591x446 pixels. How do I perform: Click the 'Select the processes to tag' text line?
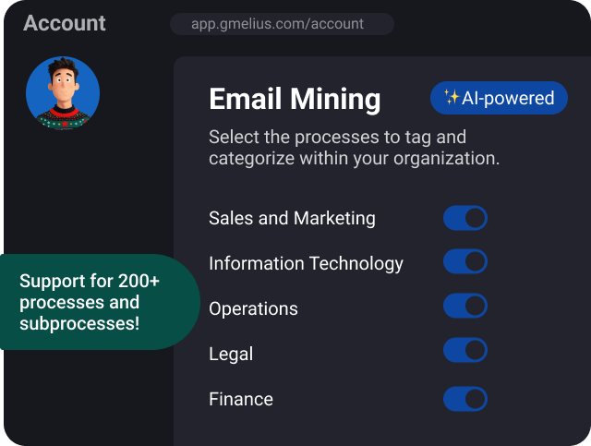[337, 138]
